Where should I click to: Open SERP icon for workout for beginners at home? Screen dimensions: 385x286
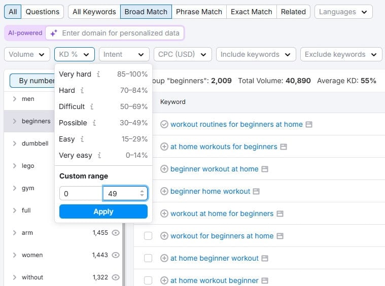[280, 236]
